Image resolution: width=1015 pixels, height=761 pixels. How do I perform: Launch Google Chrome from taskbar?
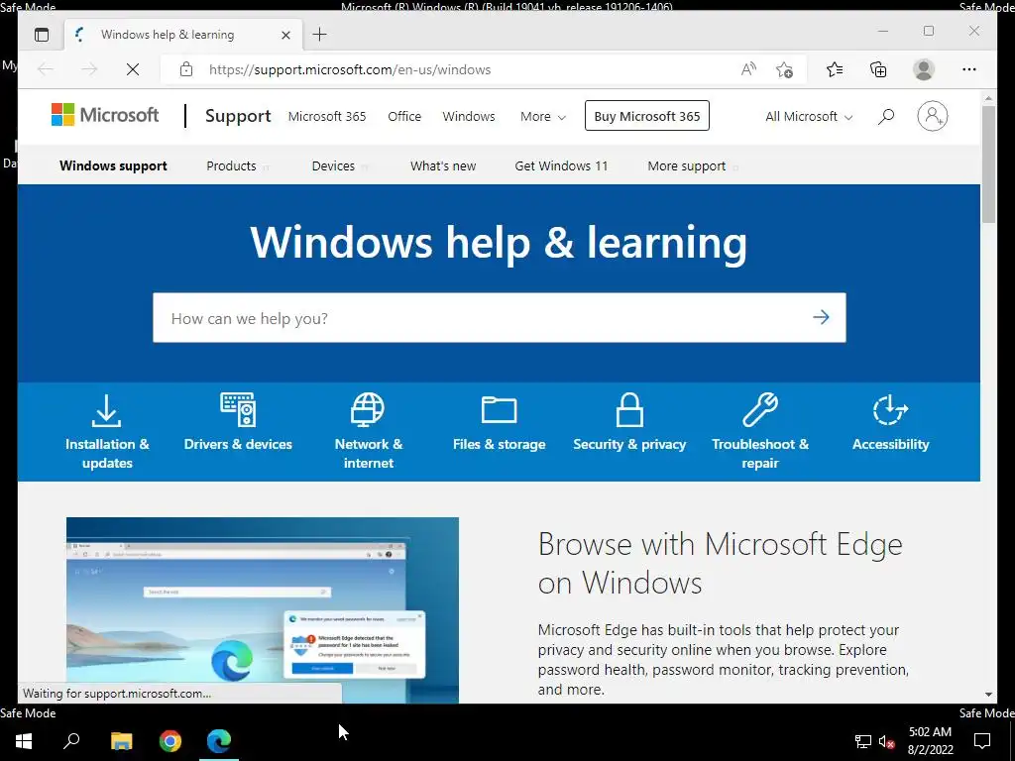click(170, 741)
